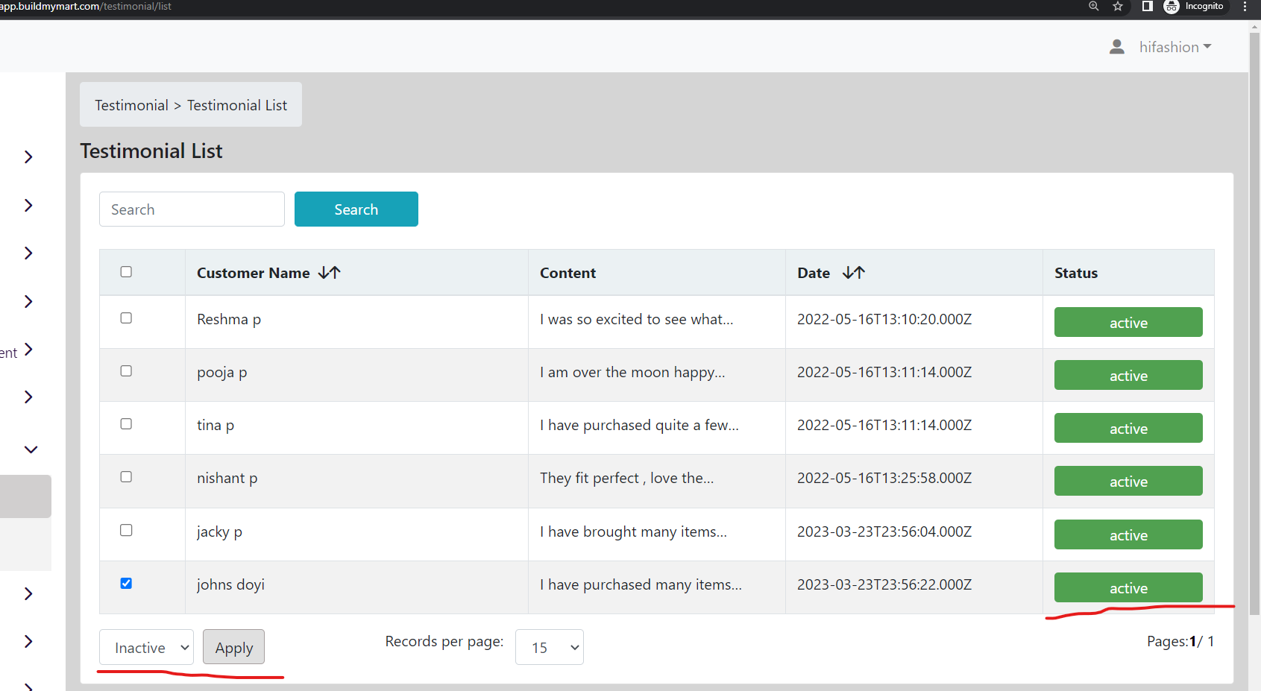Click the Content column header
This screenshot has height=691, width=1261.
567,273
